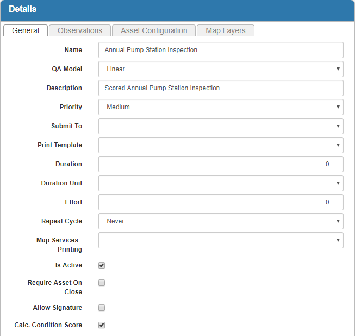Image resolution: width=355 pixels, height=336 pixels.
Task: Expand the Submit To dropdown
Action: click(x=221, y=126)
